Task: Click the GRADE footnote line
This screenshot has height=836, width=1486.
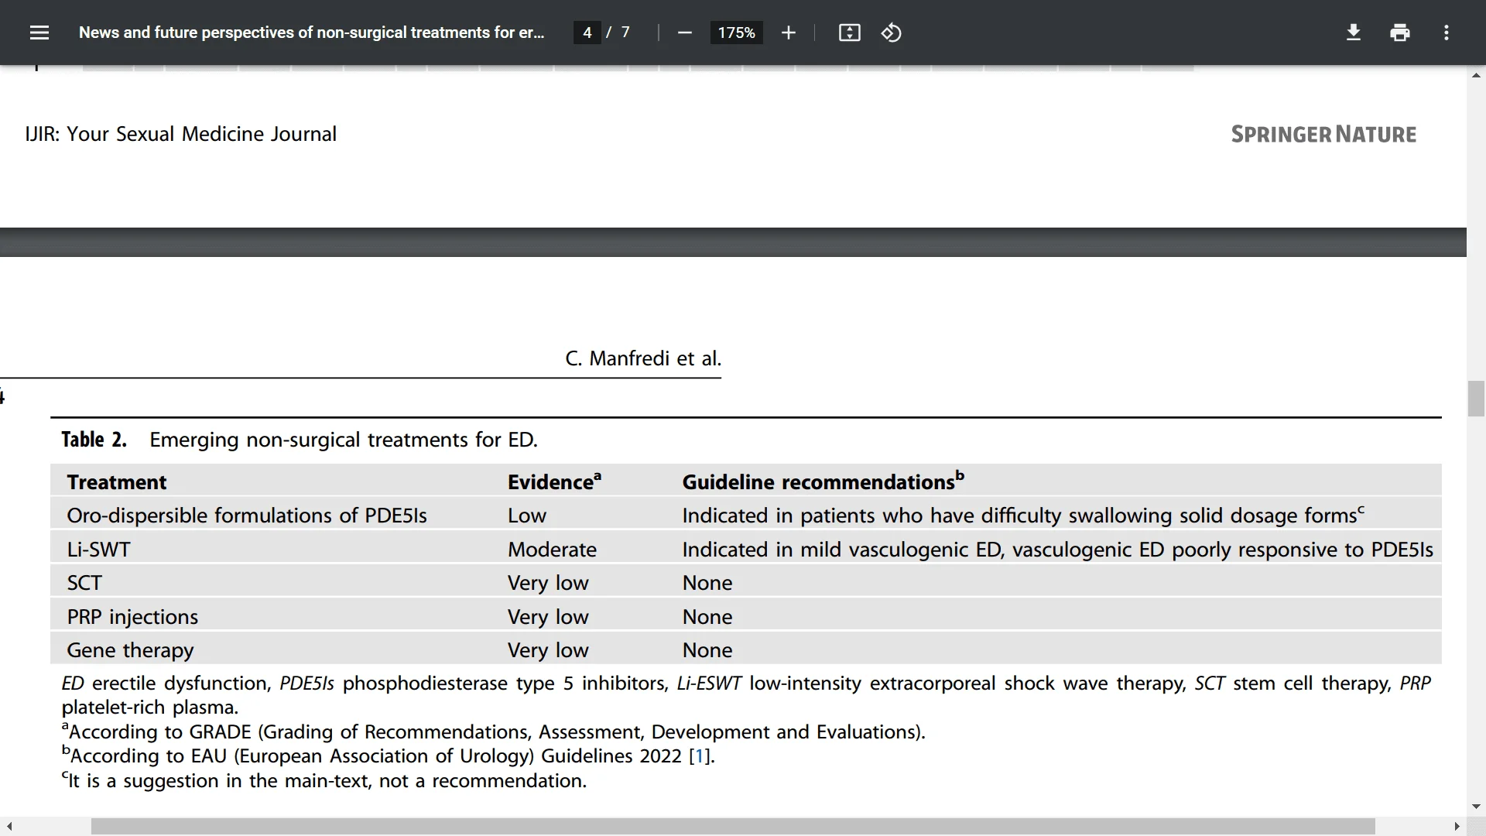Action: pos(494,731)
